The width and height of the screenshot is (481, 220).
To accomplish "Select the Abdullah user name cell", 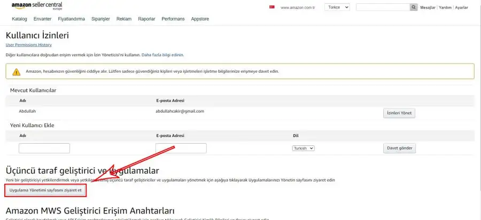I will [27, 111].
